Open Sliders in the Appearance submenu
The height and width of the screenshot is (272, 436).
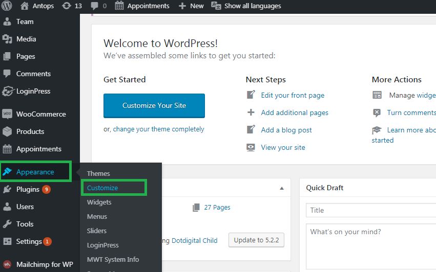(96, 231)
